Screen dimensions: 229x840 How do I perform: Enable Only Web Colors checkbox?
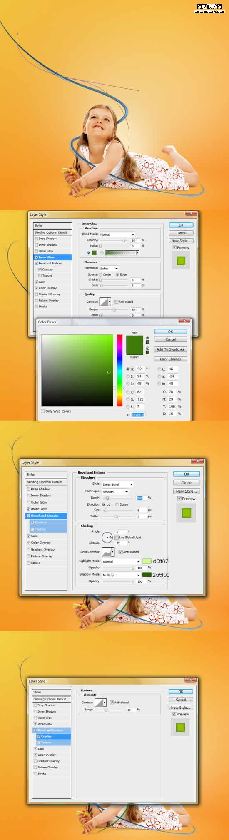[43, 411]
